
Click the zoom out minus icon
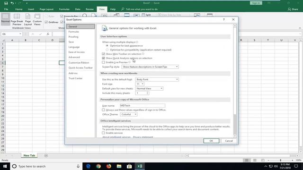tap(268, 160)
